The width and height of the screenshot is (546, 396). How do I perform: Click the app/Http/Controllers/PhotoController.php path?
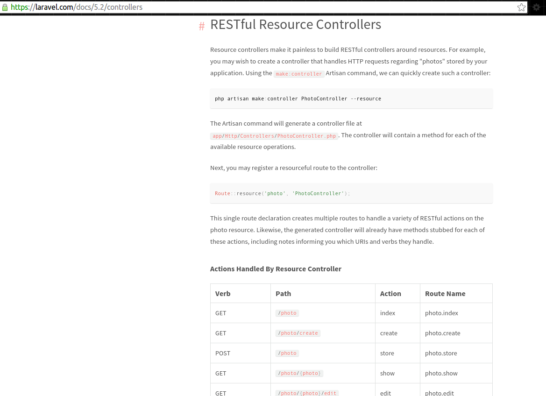274,136
